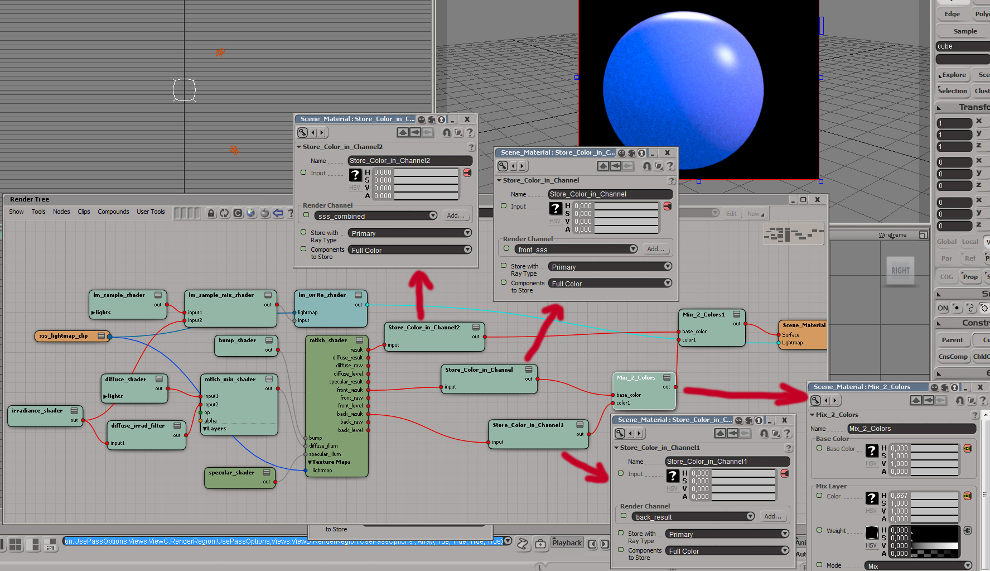
Task: Toggle the animation marker beside Base Color
Action: (819, 448)
